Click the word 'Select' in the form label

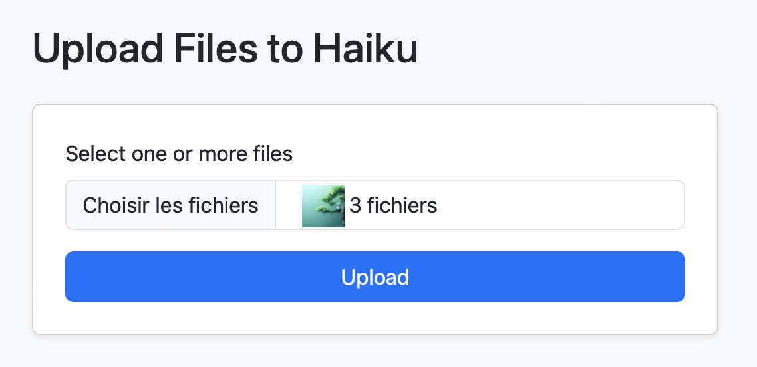tap(91, 154)
